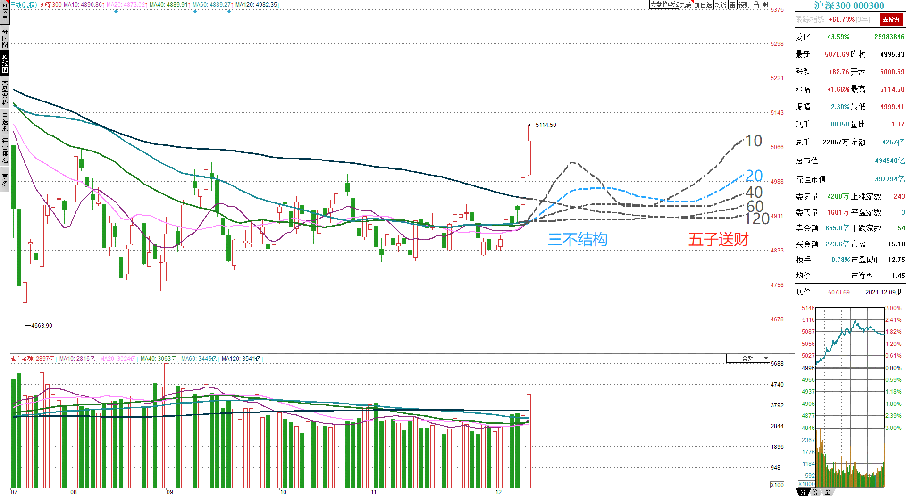This screenshot has height=496, width=906.
Task: Select the 分 tab below the mini chart
Action: 803,492
